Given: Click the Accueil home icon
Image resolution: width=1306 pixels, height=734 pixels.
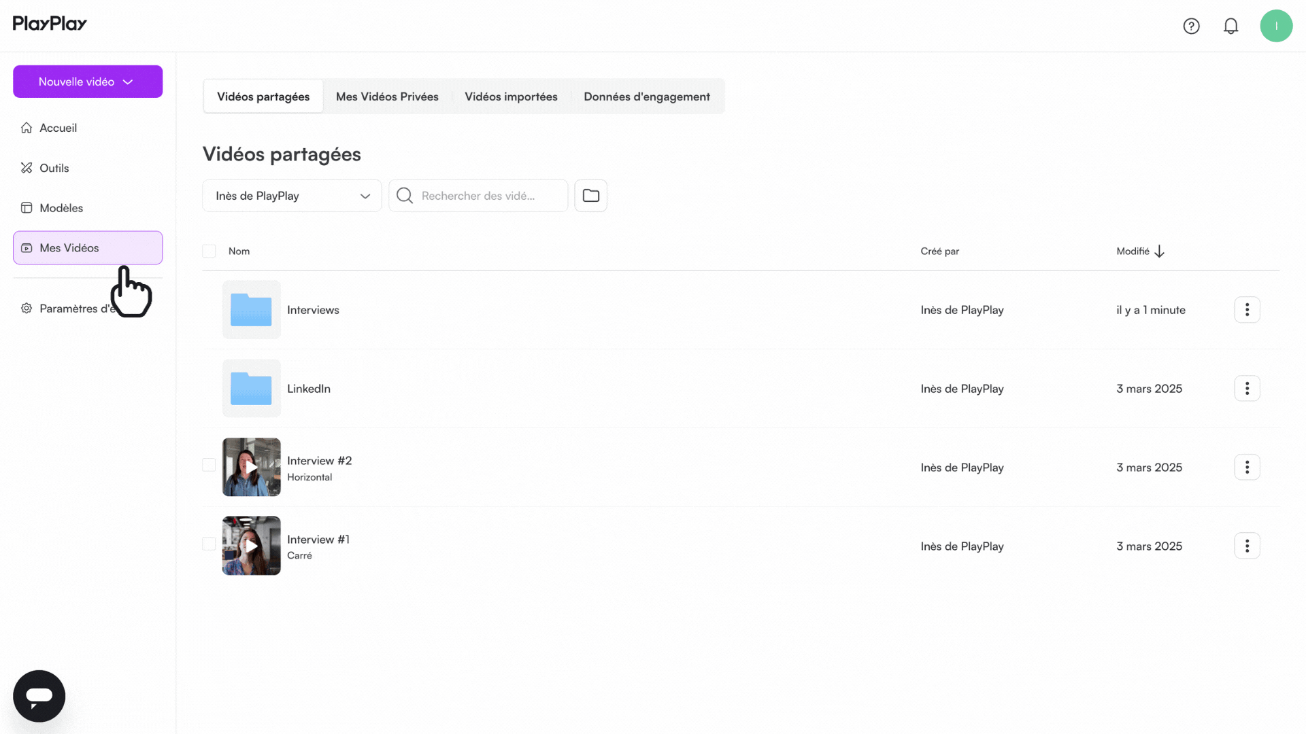Looking at the screenshot, I should tap(27, 128).
